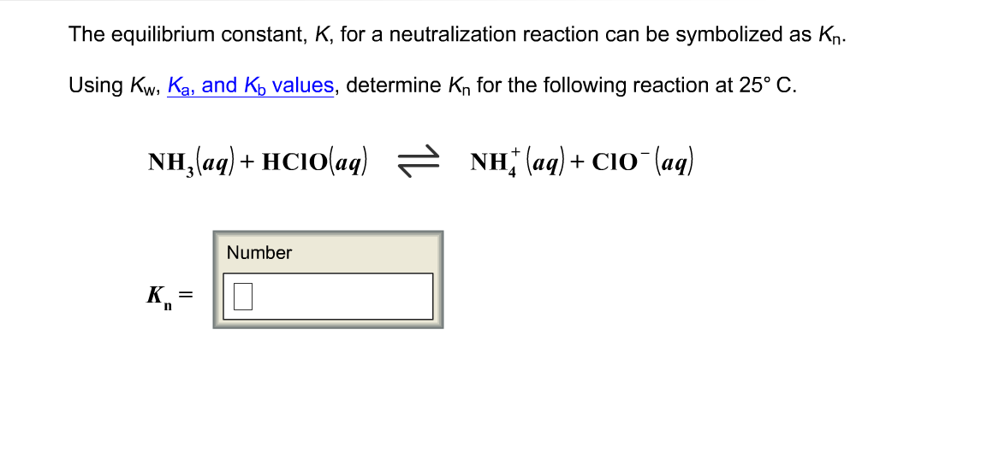Click the Kn symbol ending the first sentence
This screenshot has height=465, width=981.
831,36
